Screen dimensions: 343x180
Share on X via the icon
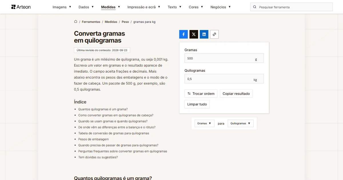pyautogui.click(x=194, y=34)
